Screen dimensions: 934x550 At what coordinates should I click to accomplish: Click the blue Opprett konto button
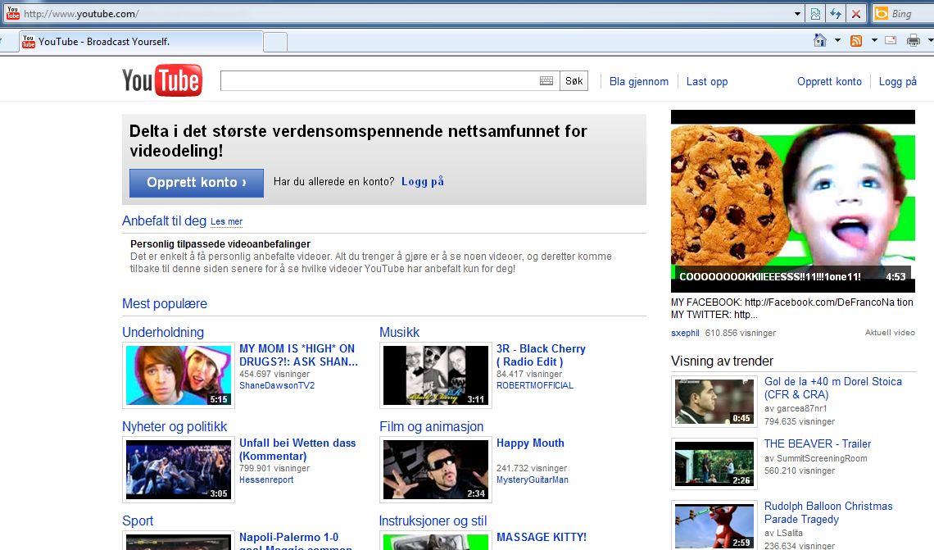pyautogui.click(x=197, y=182)
